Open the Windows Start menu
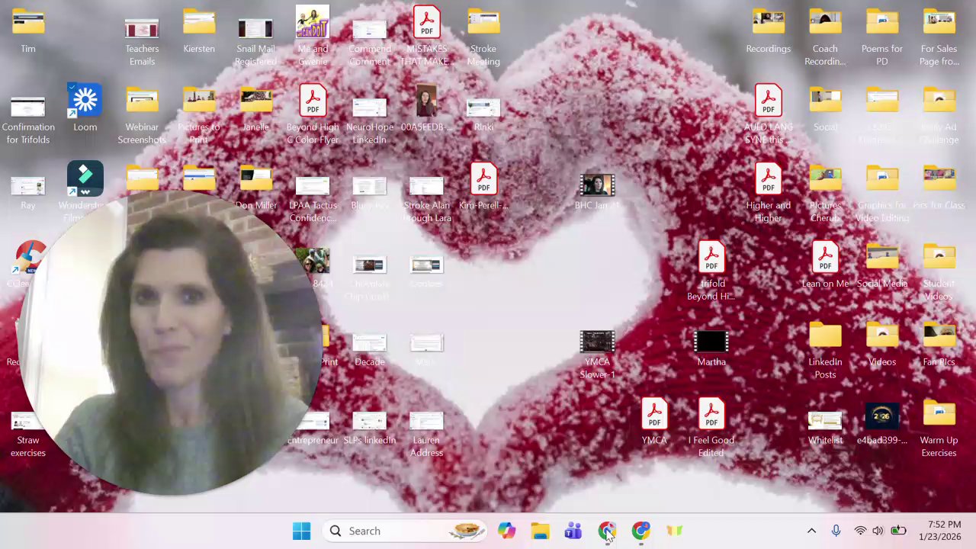976x549 pixels. (x=301, y=531)
